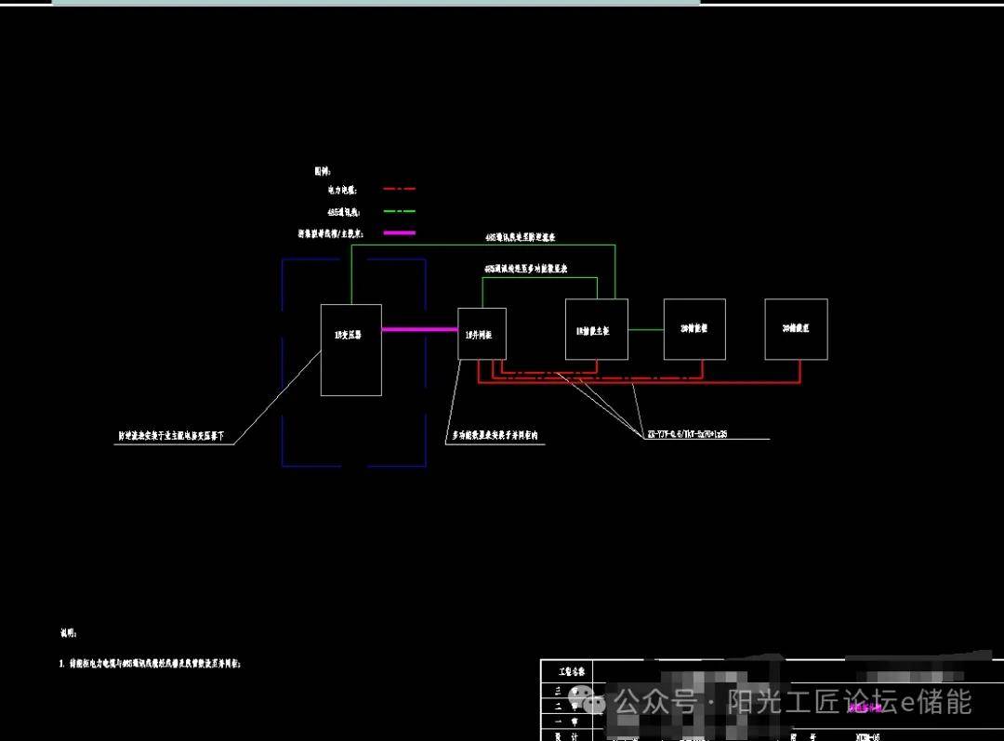The height and width of the screenshot is (741, 1004).
Task: Select the anti-backflow meter installation note text
Action: (176, 435)
